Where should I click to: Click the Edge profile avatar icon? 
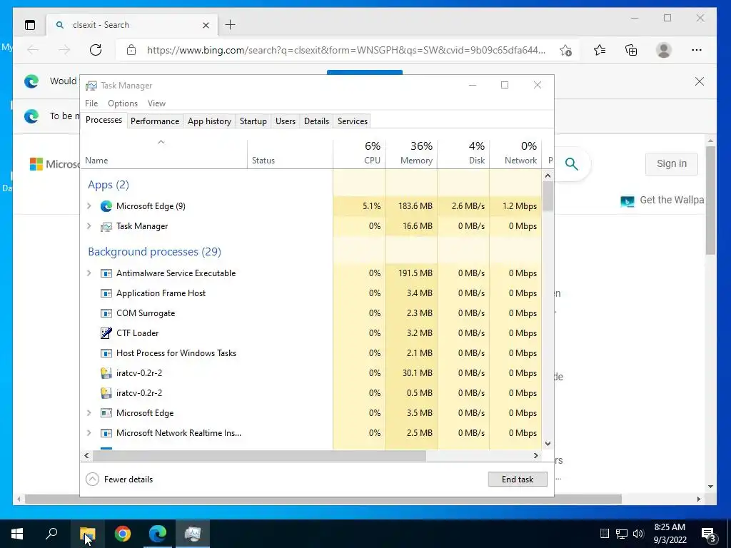point(663,50)
